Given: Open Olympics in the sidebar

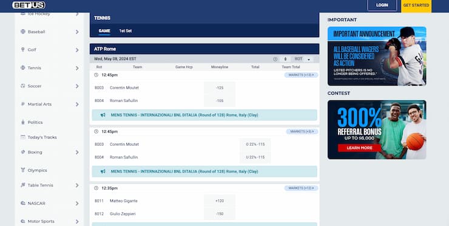Looking at the screenshot, I should click(37, 170).
